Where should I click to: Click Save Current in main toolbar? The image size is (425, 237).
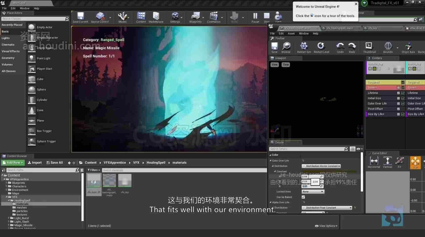click(x=80, y=17)
